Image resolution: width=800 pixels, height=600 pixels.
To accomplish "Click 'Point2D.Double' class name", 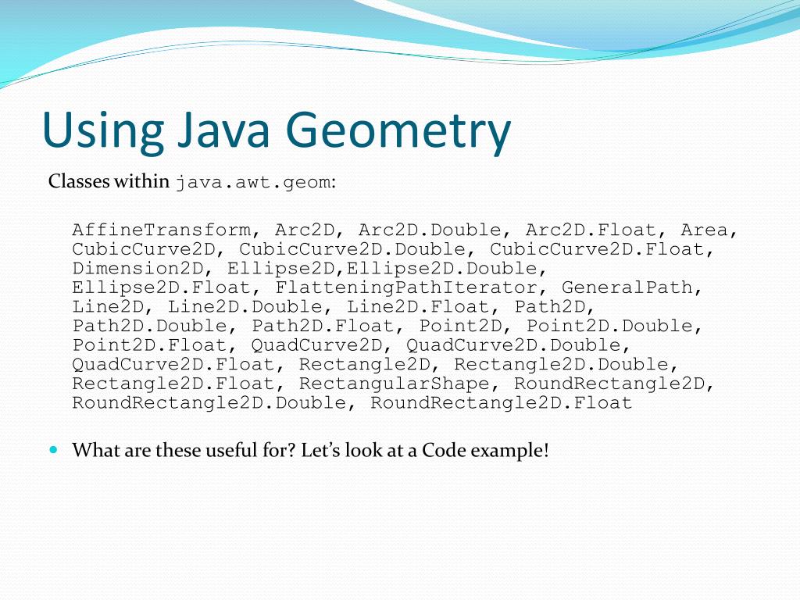I will 609,326.
